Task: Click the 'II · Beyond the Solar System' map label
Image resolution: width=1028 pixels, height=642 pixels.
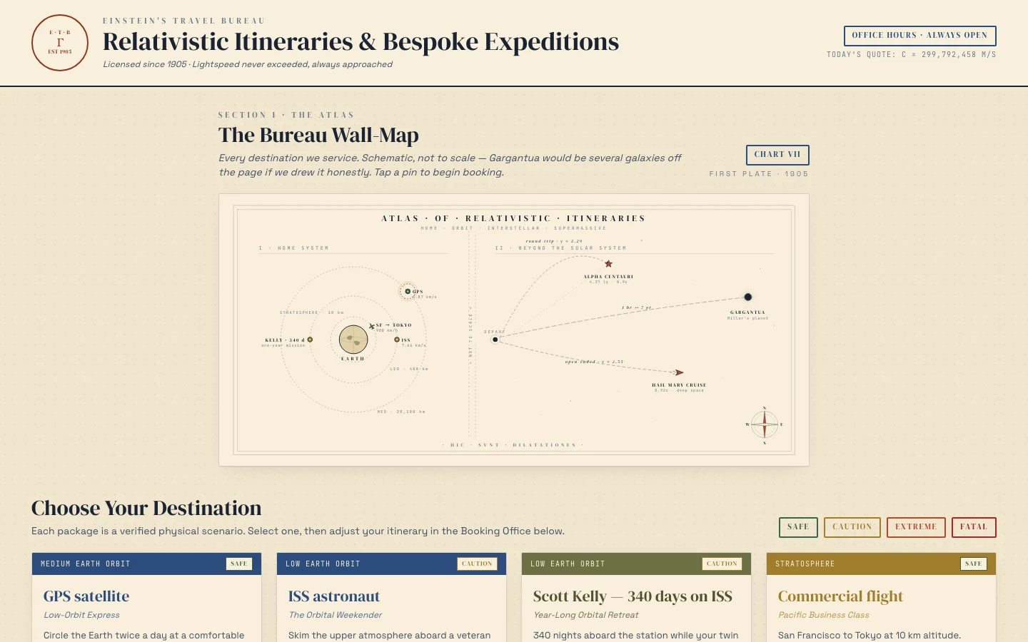Action: click(x=560, y=248)
